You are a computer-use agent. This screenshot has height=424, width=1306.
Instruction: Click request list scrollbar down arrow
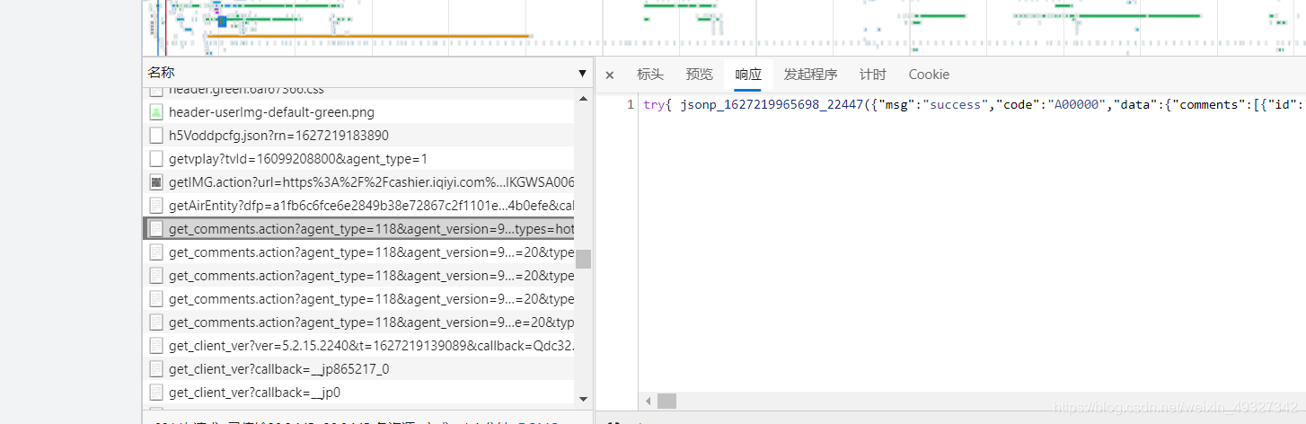click(x=583, y=398)
